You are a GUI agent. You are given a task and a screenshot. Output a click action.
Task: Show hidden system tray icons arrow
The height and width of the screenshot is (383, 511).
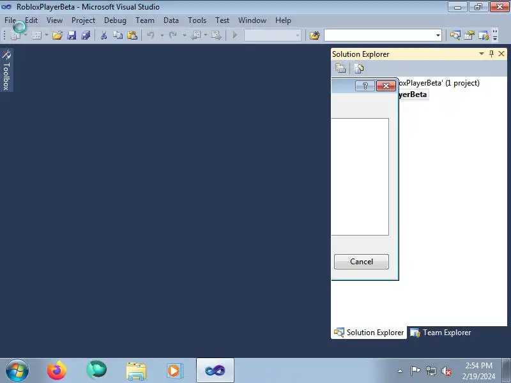point(400,371)
